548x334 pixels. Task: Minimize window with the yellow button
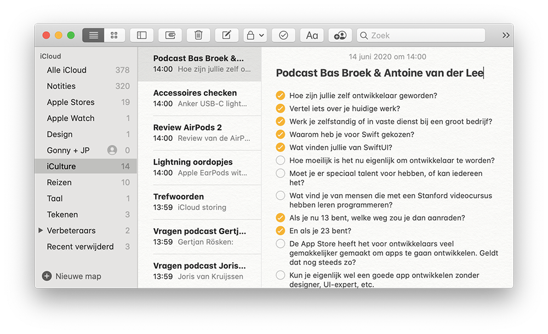59,35
